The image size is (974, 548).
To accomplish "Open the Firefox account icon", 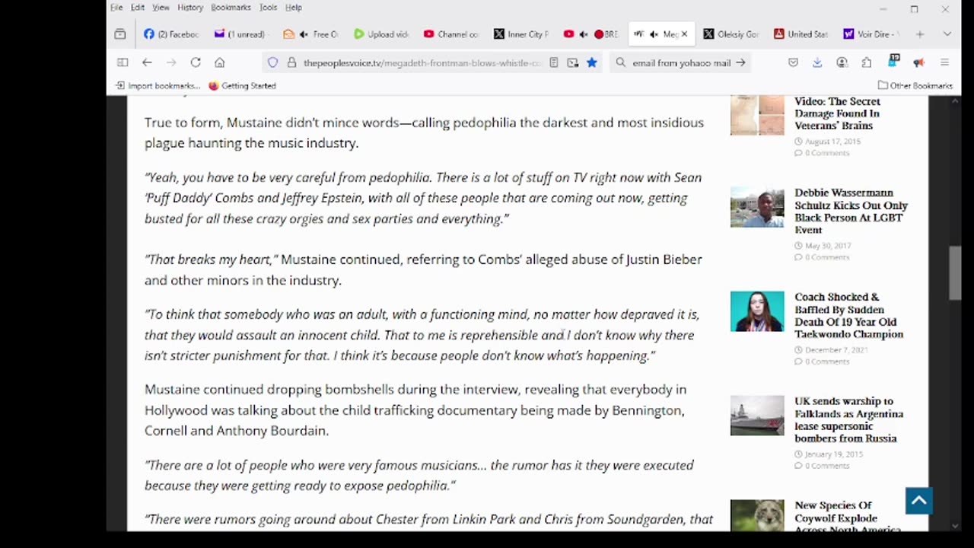I will pos(842,62).
